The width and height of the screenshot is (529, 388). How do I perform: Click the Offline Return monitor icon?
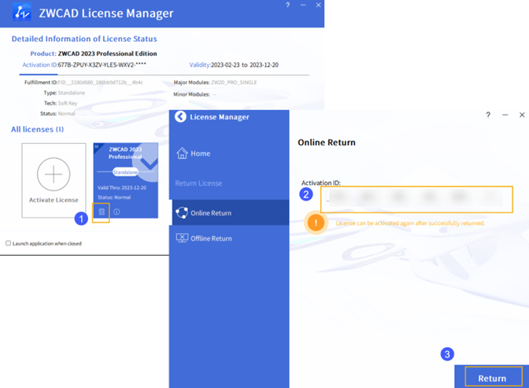pyautogui.click(x=182, y=238)
